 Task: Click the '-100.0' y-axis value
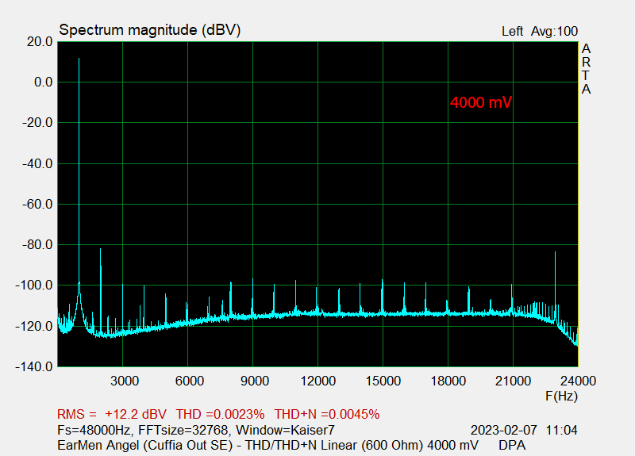click(34, 285)
